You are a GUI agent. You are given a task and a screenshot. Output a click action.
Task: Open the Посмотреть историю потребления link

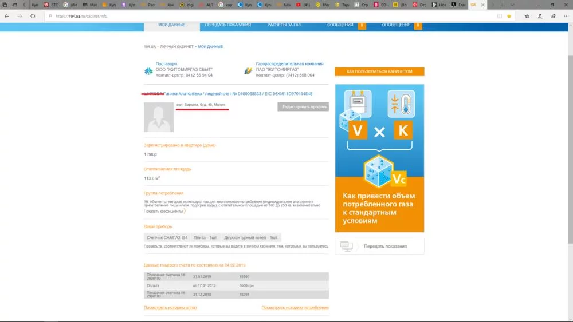[x=295, y=308]
